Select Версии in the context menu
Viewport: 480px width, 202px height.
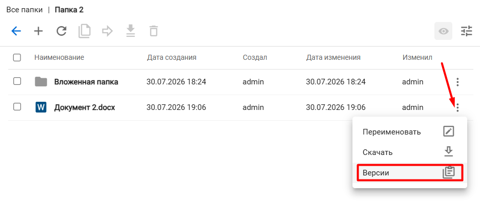[410, 173]
